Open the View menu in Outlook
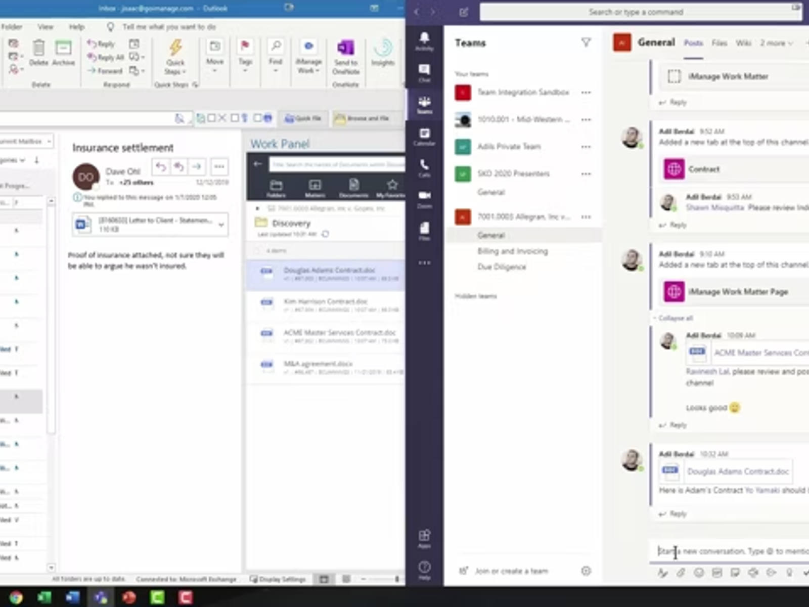The image size is (809, 607). click(46, 27)
